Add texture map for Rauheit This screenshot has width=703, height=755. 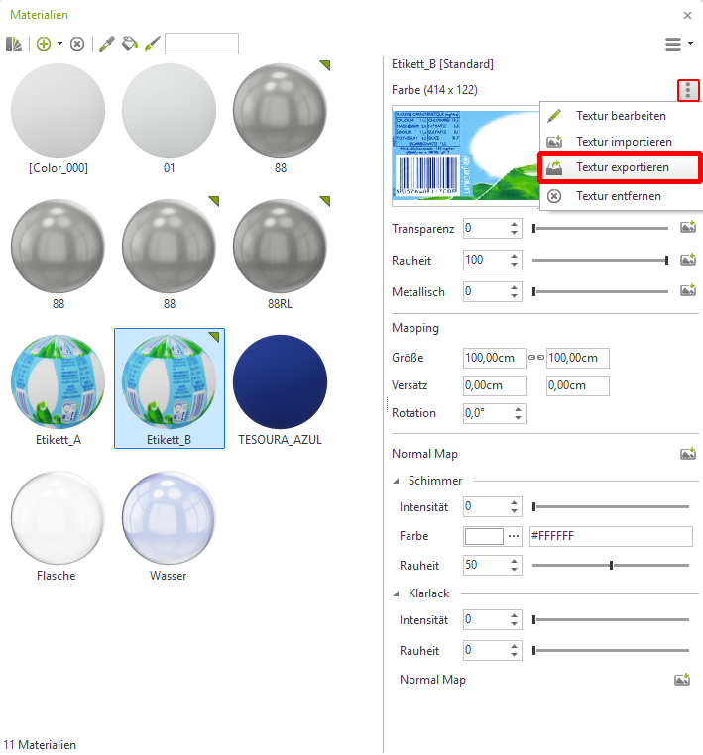(687, 261)
